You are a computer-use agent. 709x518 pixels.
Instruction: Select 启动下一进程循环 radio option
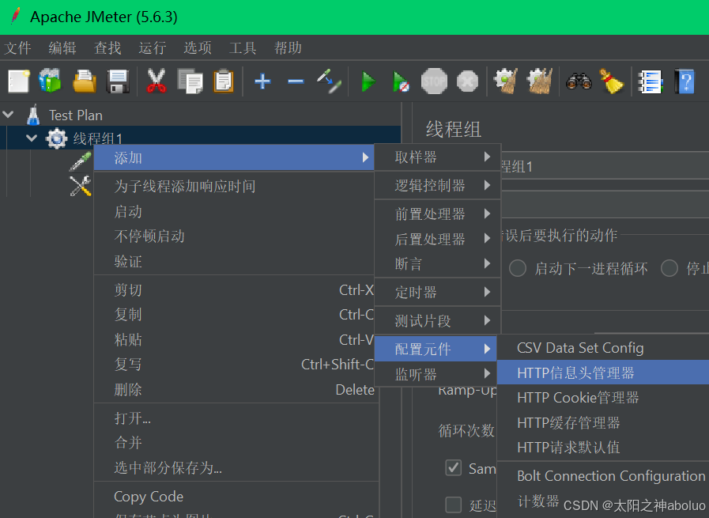coord(518,268)
